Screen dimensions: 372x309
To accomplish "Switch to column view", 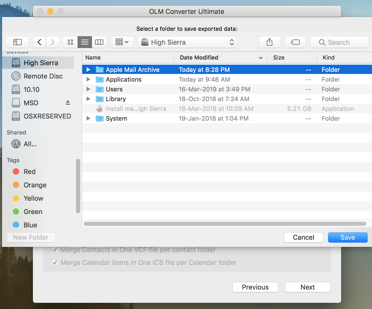I will (x=99, y=42).
